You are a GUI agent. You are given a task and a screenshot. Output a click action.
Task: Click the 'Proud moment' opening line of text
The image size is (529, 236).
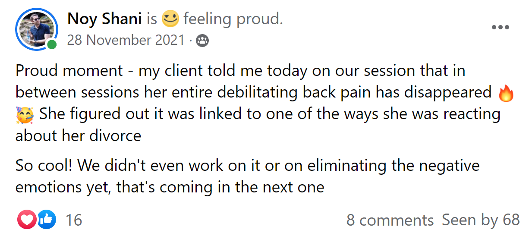click(x=240, y=70)
